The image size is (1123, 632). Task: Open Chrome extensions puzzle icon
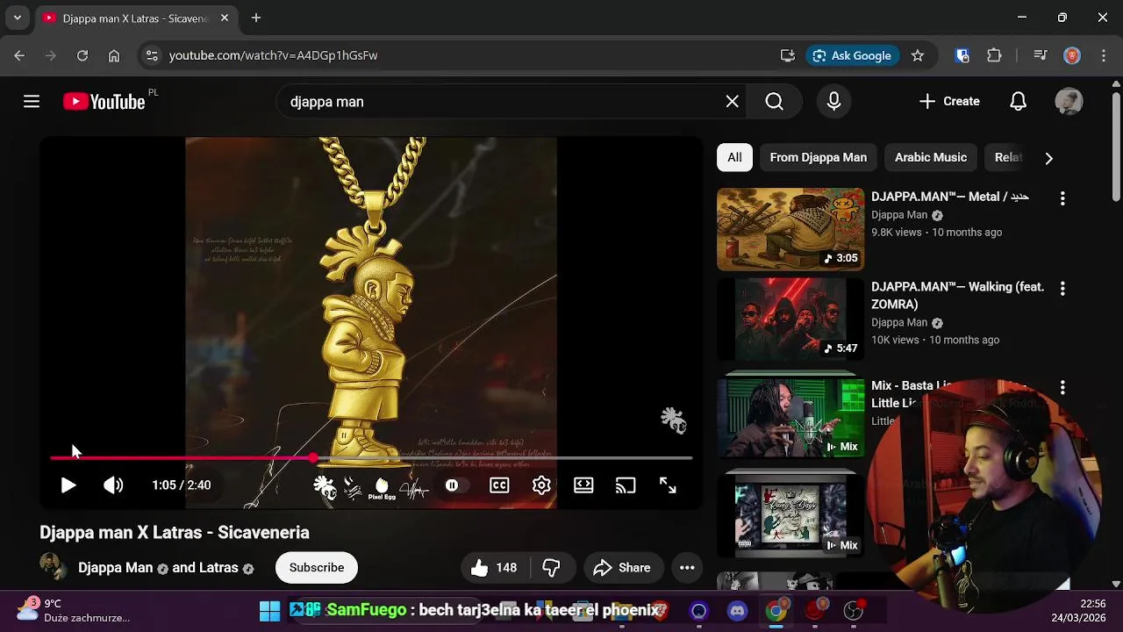point(994,55)
